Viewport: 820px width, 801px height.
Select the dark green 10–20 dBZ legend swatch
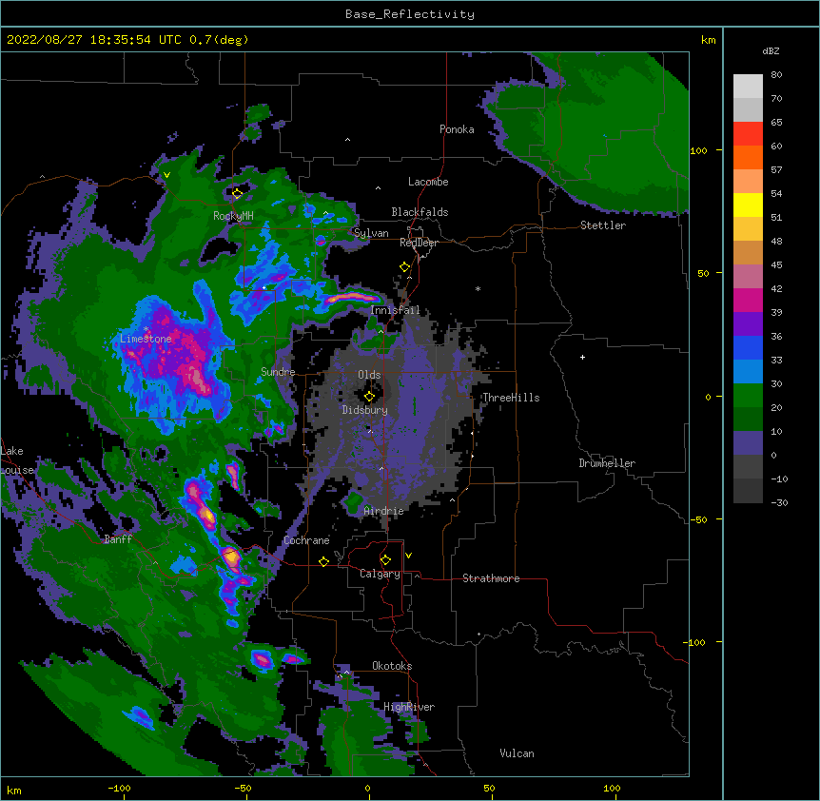tap(748, 420)
